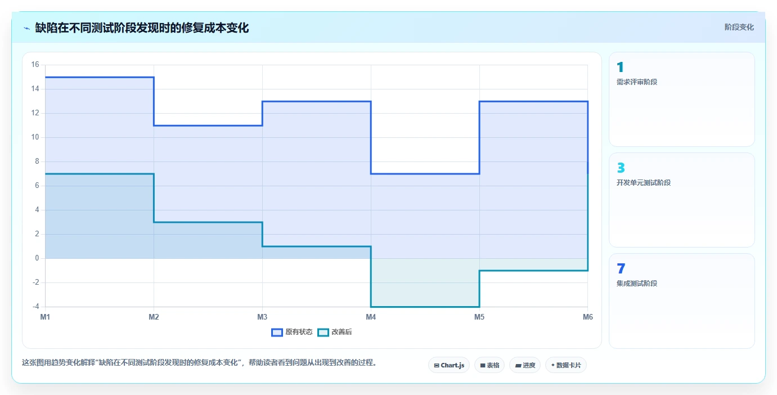Open the 开发单元测试阶段 card
This screenshot has width=777, height=395.
pos(682,200)
